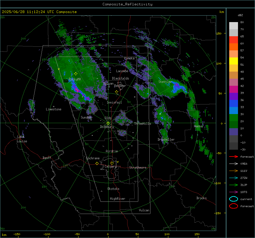Viewport: 255px width, 238px height.
Task: Click the Blackfalds label
Action: coord(120,78)
